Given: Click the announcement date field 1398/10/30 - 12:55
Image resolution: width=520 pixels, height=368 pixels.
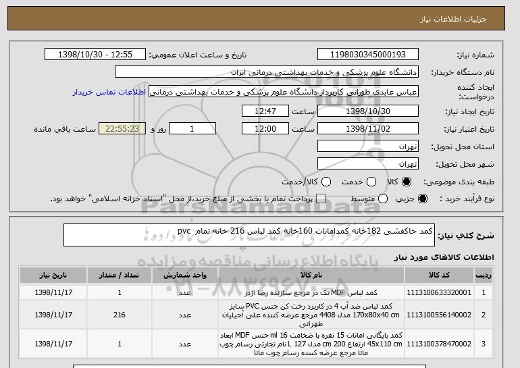Looking at the screenshot, I should (95, 55).
